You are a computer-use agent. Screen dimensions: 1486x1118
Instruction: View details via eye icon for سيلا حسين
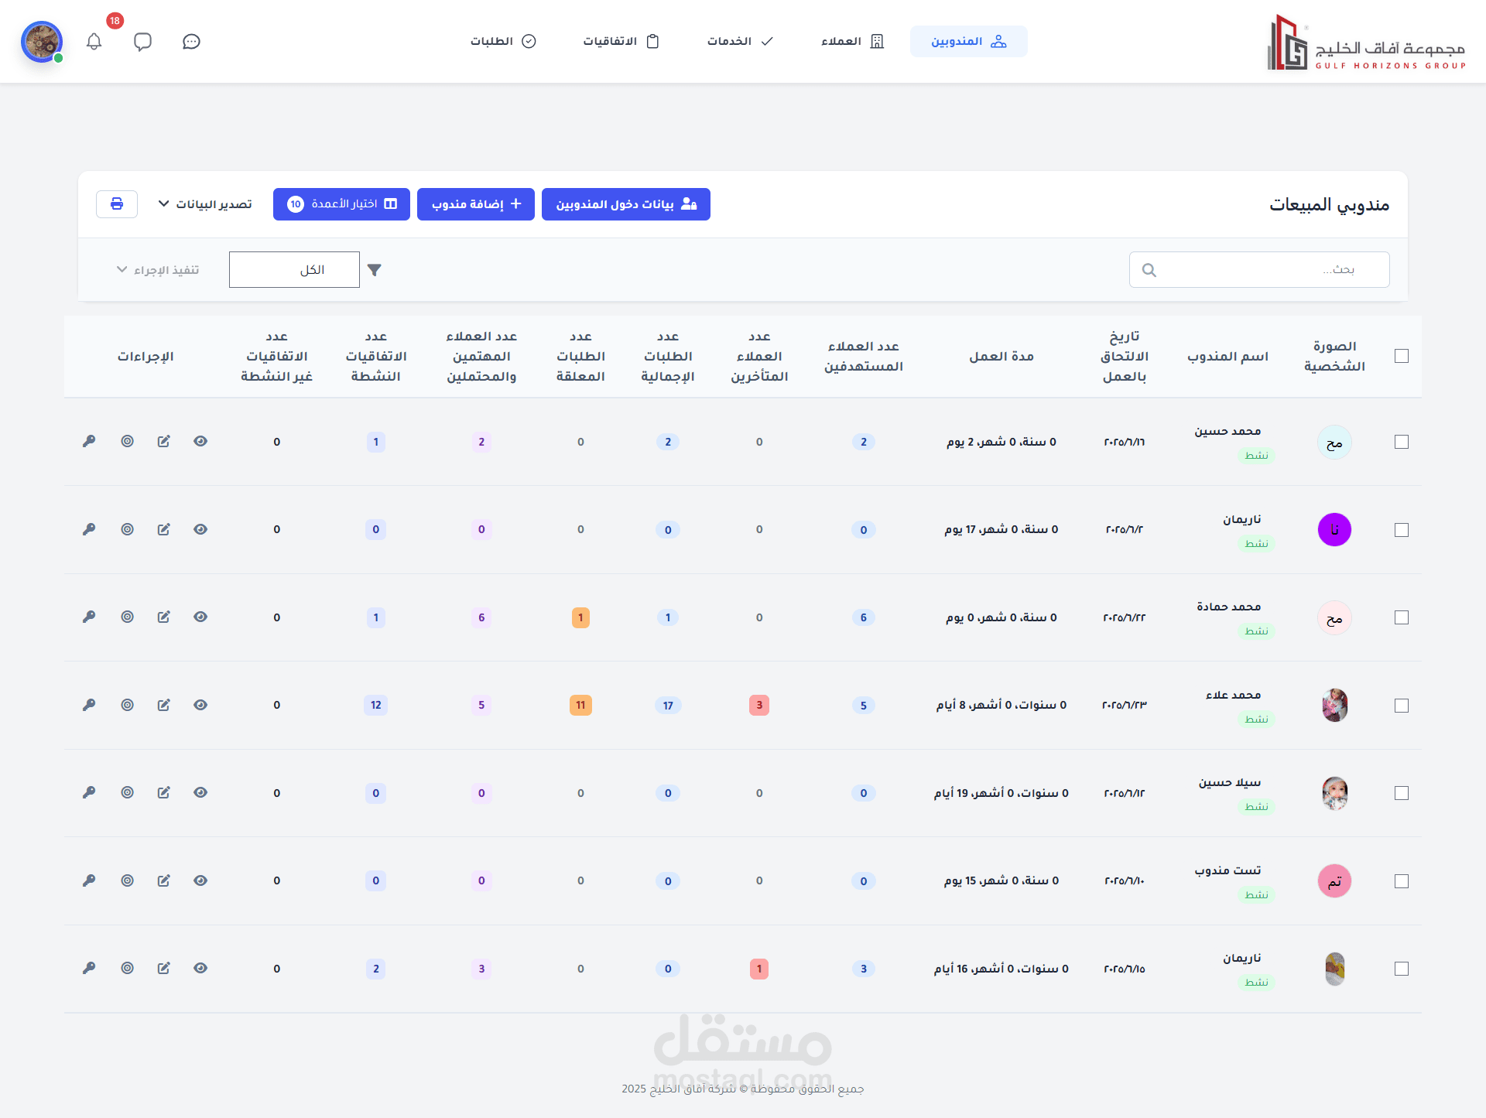click(200, 792)
